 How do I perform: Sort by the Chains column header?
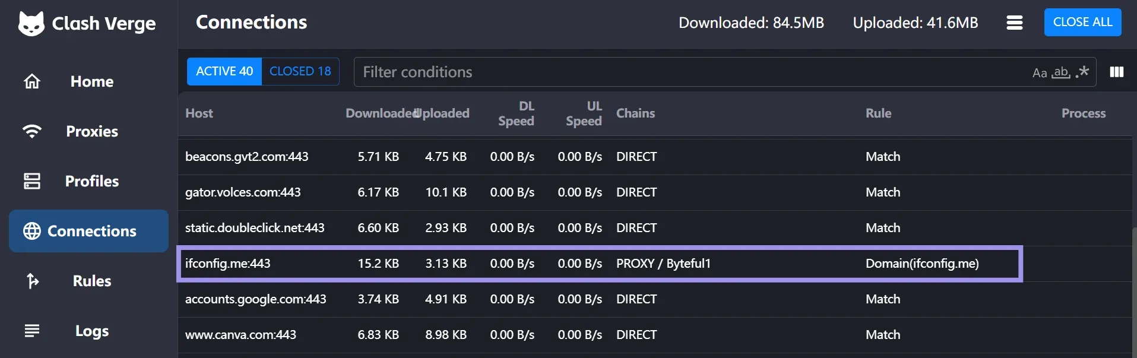point(635,113)
